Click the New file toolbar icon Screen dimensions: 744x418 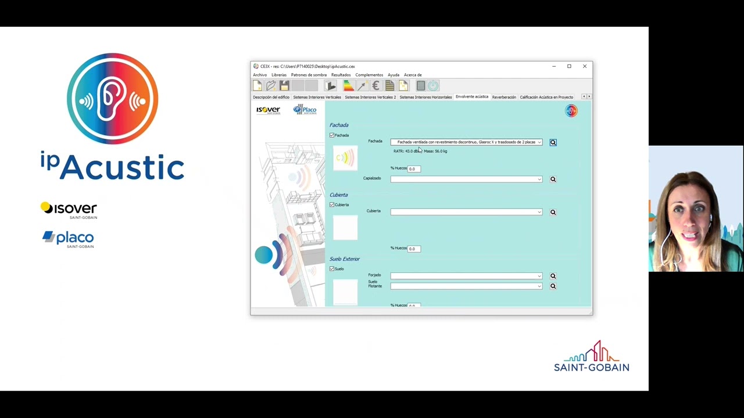tap(257, 86)
